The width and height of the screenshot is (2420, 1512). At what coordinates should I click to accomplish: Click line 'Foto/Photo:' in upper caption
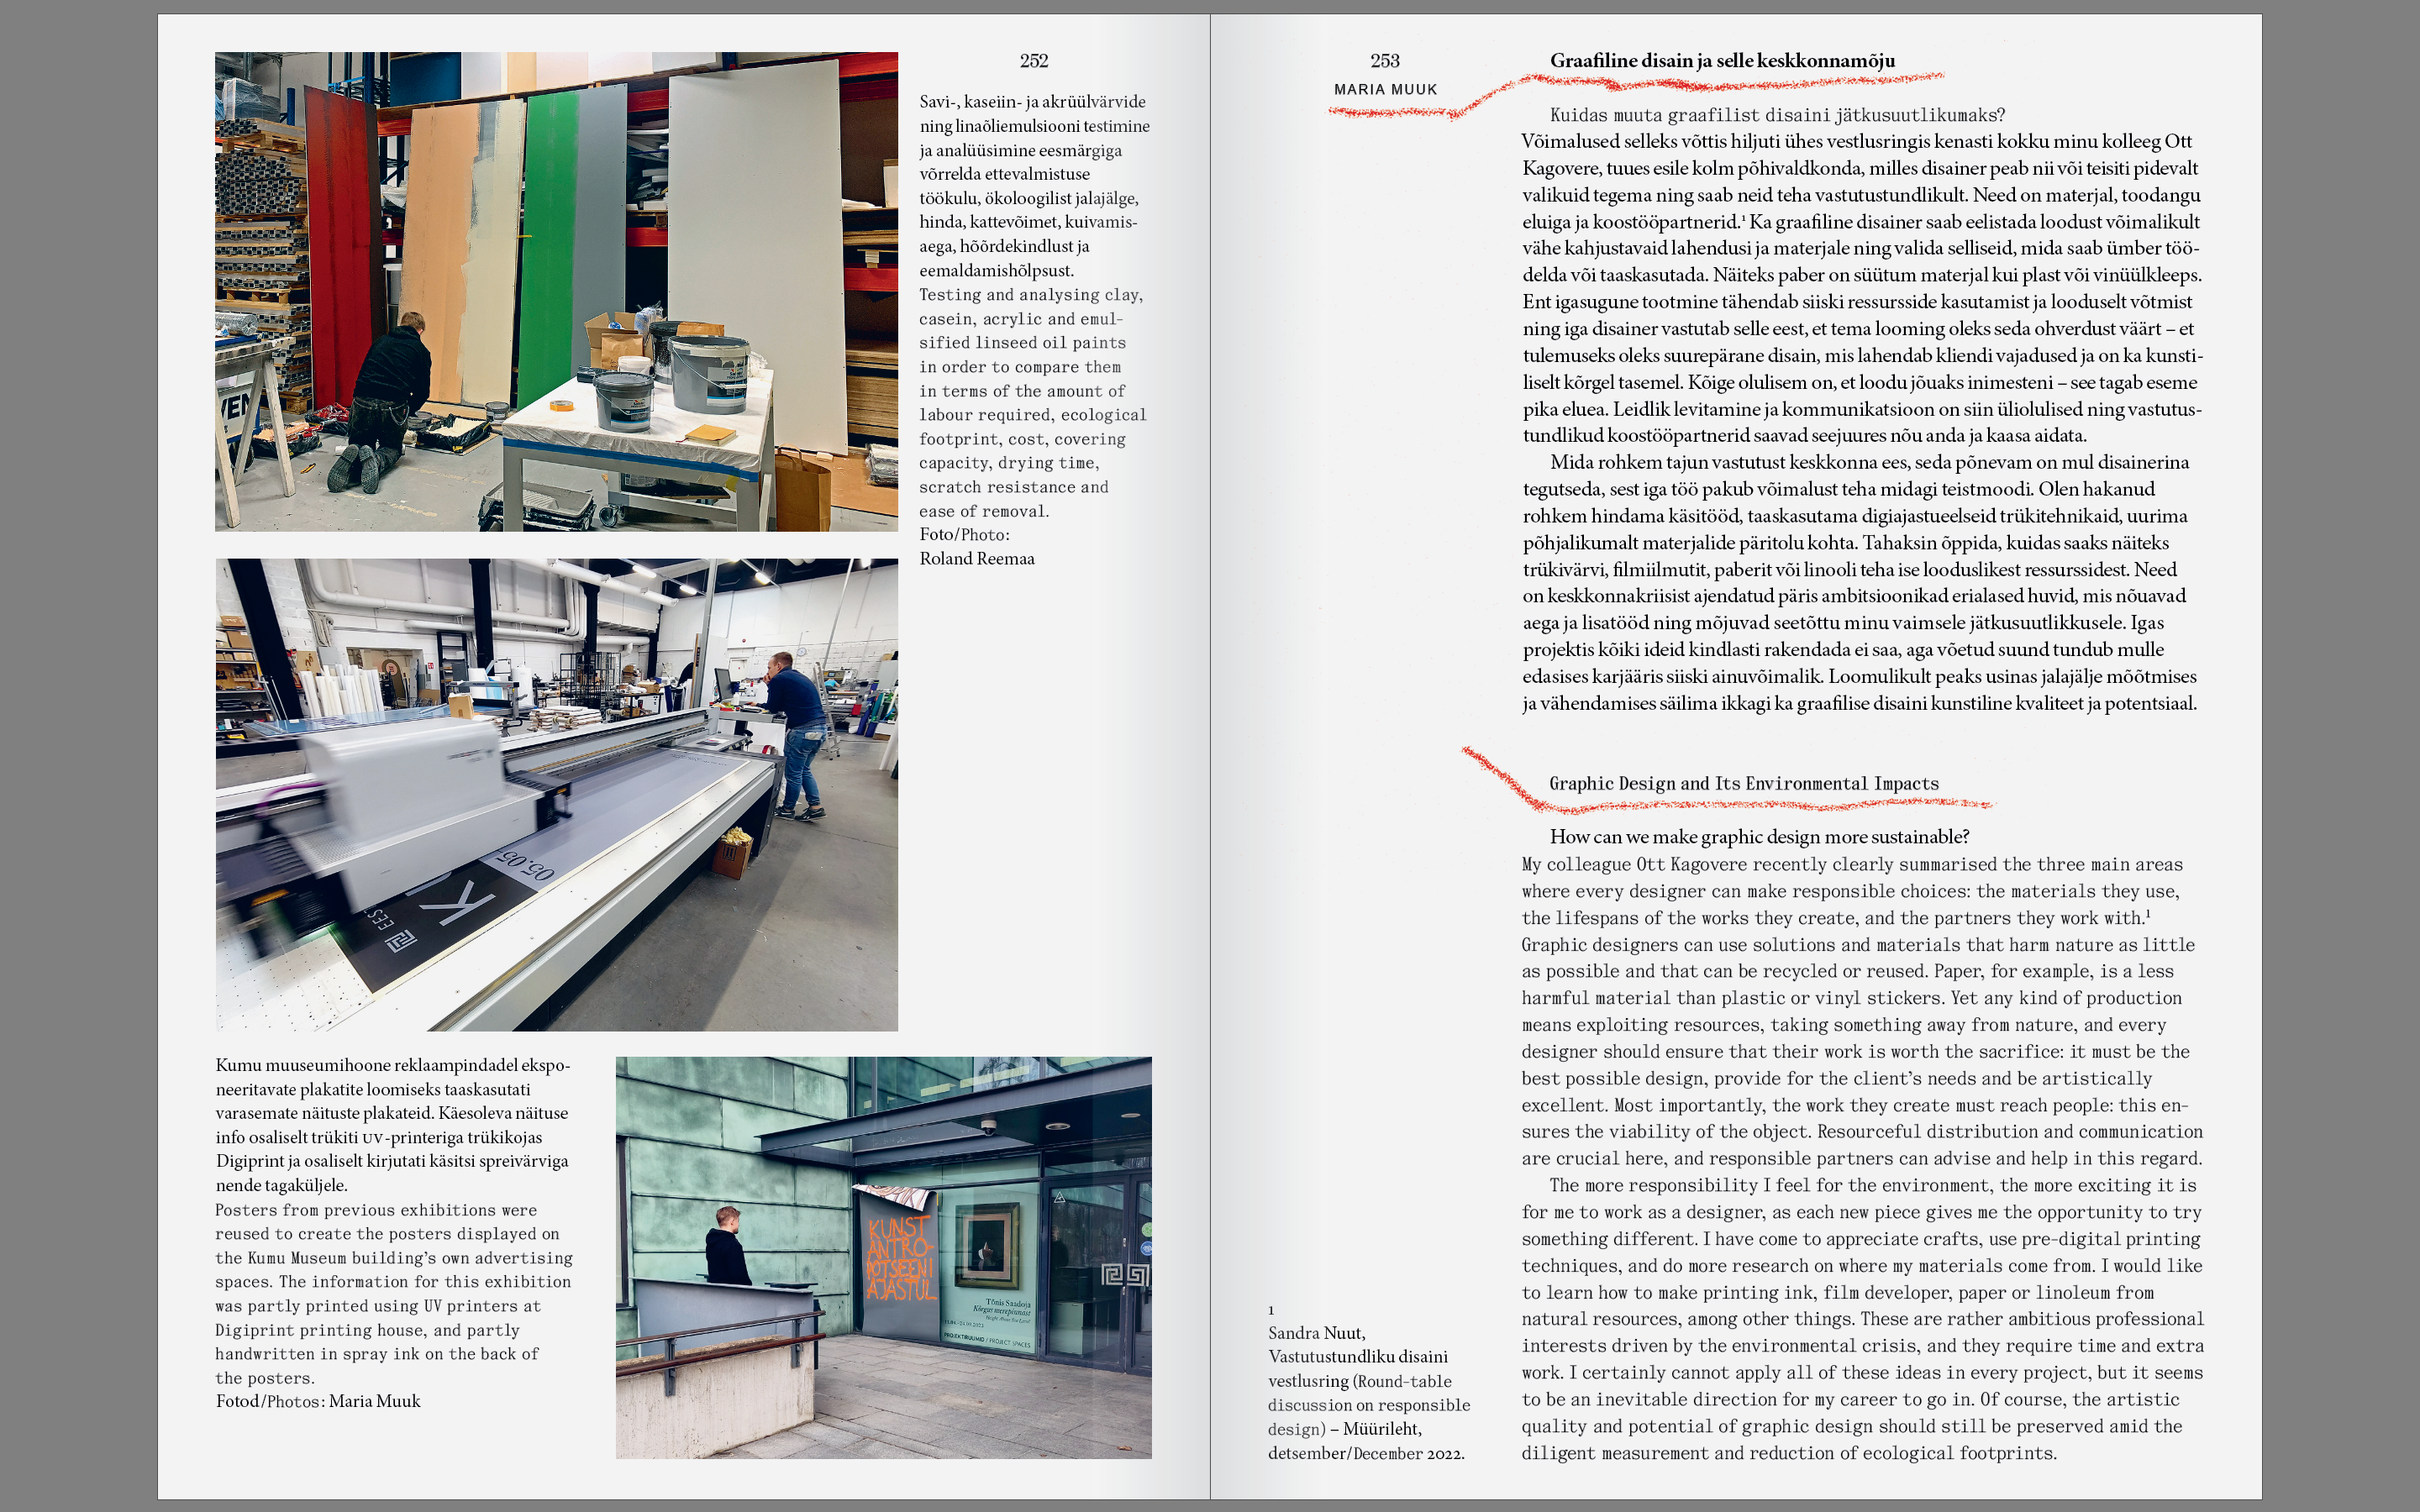click(x=965, y=535)
